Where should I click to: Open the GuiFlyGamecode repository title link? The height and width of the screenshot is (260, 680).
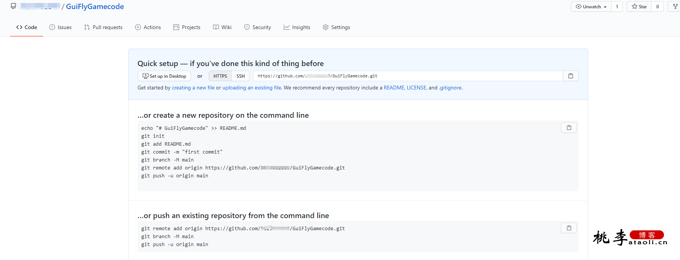[x=95, y=6]
